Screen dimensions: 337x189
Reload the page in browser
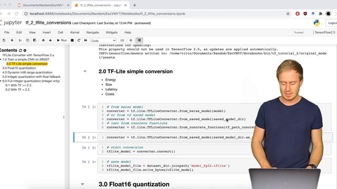16,14
